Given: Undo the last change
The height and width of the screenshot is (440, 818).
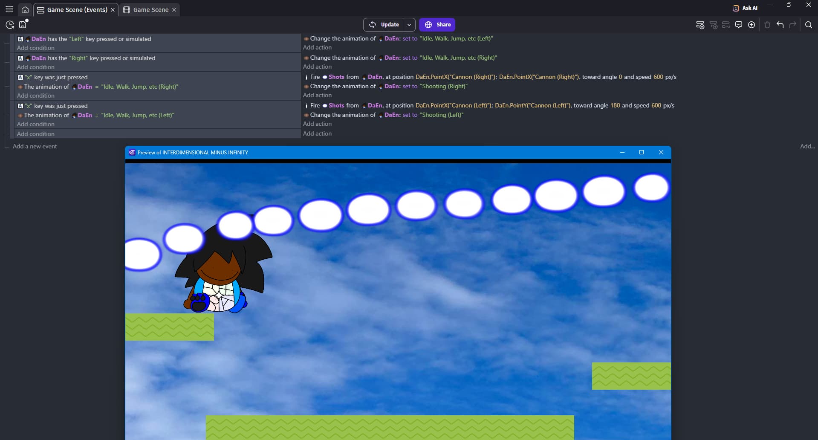Looking at the screenshot, I should pyautogui.click(x=780, y=25).
